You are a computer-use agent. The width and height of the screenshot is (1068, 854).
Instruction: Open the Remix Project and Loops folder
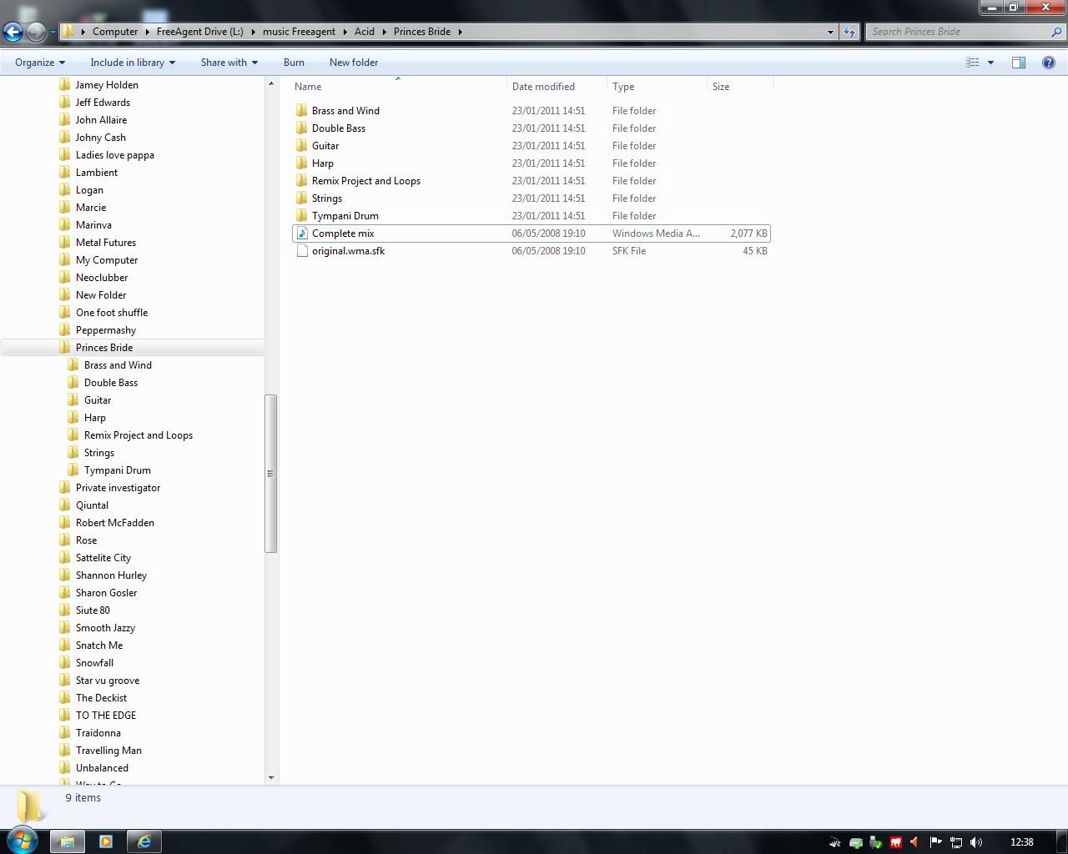pyautogui.click(x=365, y=181)
